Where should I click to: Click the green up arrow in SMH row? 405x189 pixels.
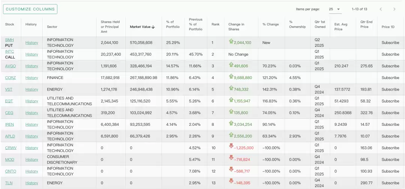coord(231,42)
